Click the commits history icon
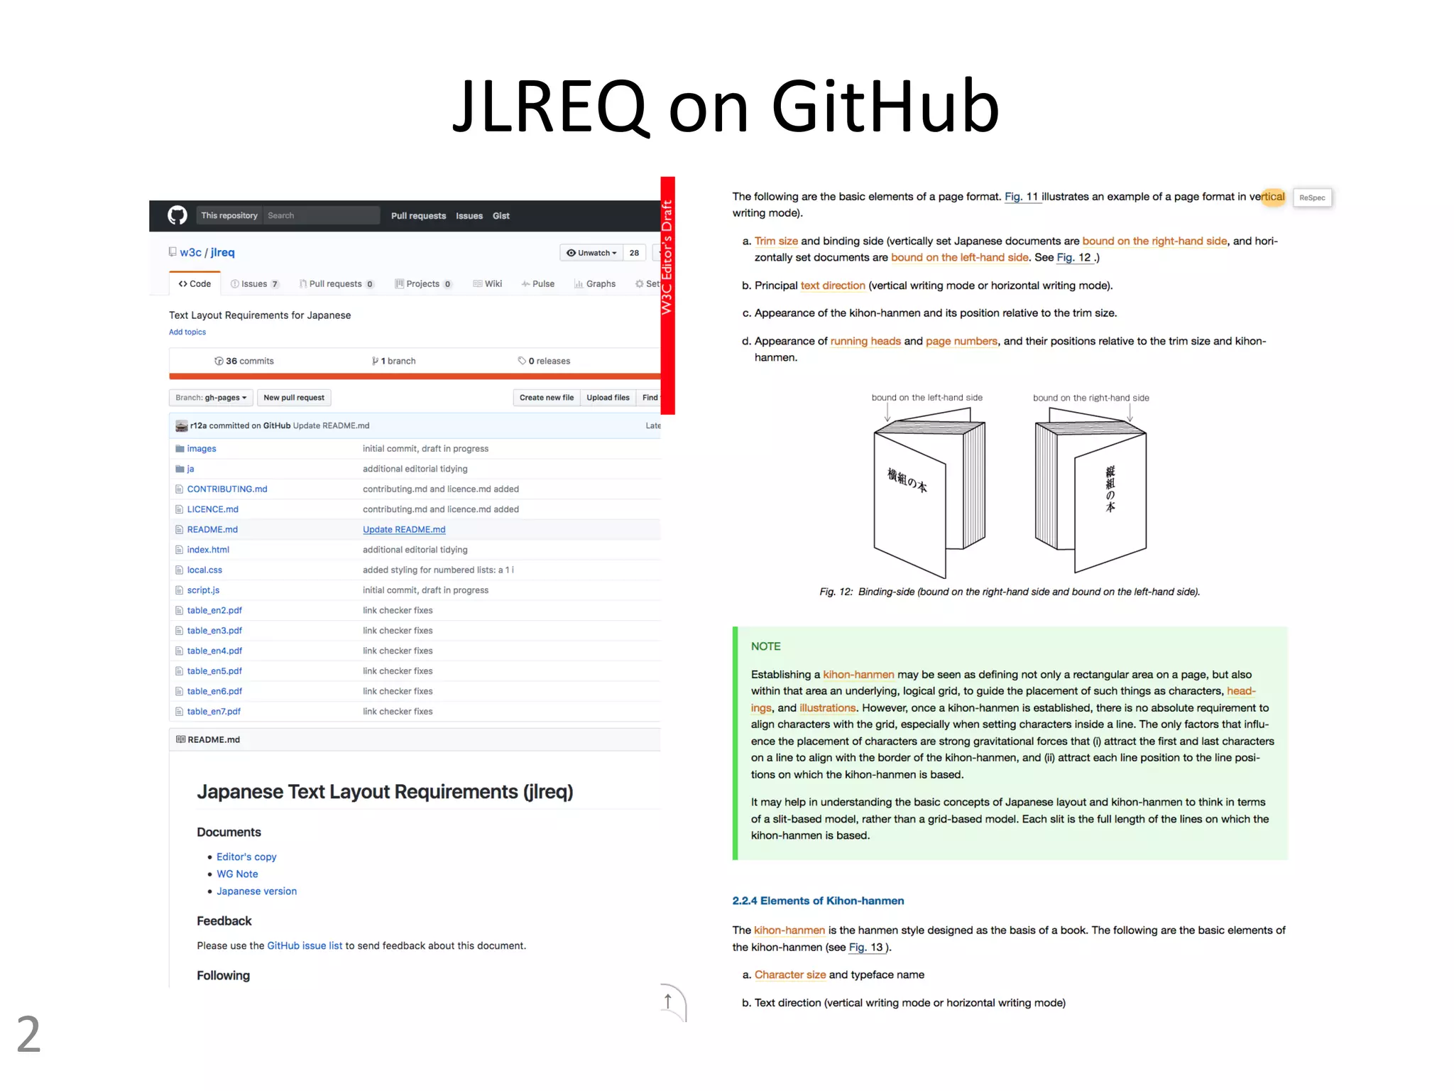Image resolution: width=1454 pixels, height=1091 pixels. coord(219,361)
